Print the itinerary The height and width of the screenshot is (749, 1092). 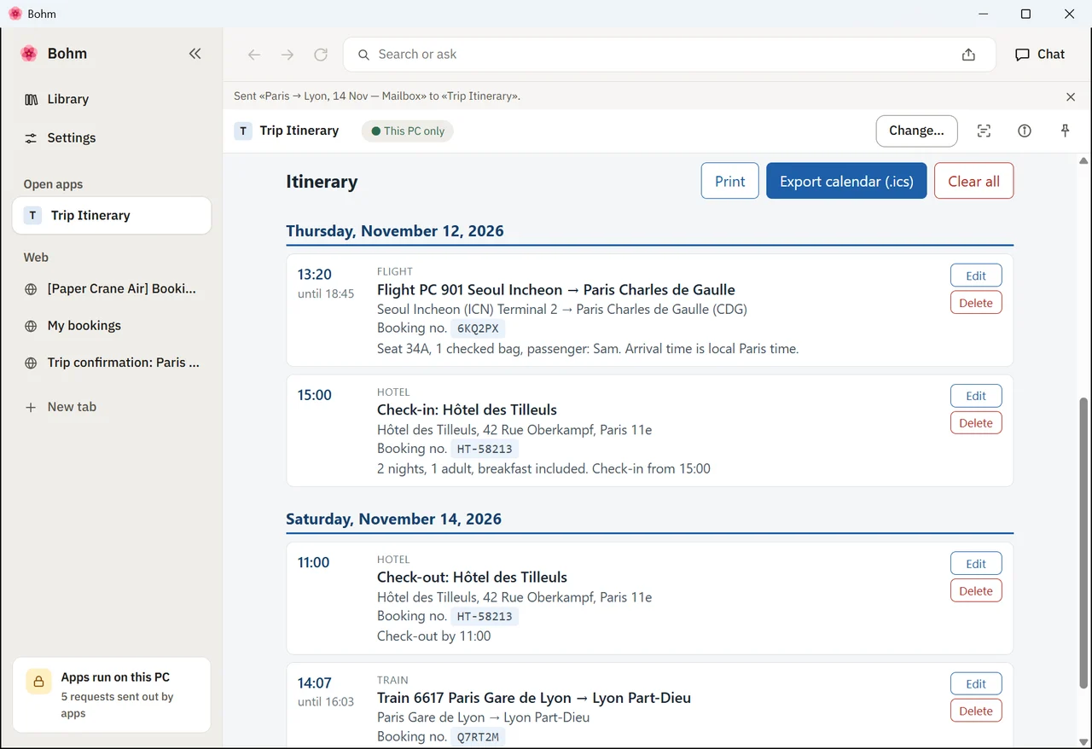(x=729, y=181)
